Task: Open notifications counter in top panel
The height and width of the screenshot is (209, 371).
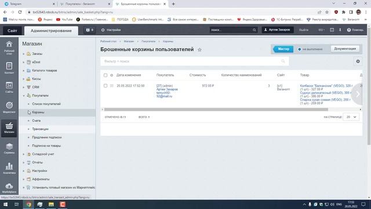Action: tap(90, 30)
